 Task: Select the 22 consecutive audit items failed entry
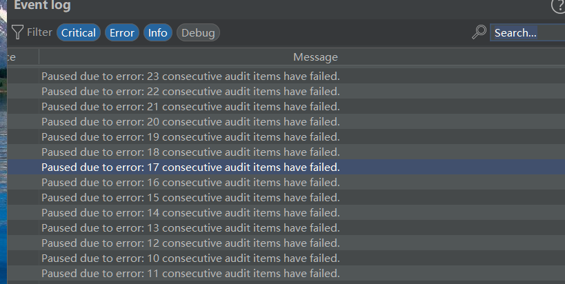point(190,91)
